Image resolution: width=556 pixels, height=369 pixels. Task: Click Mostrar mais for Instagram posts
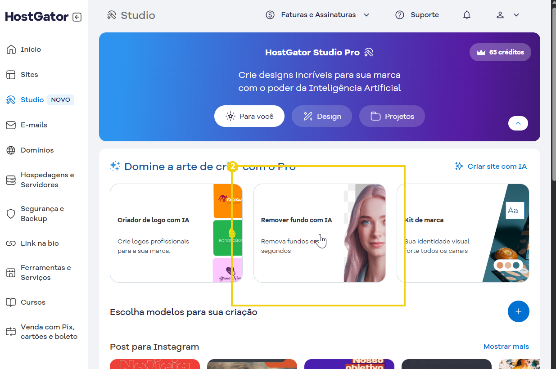[x=506, y=346]
